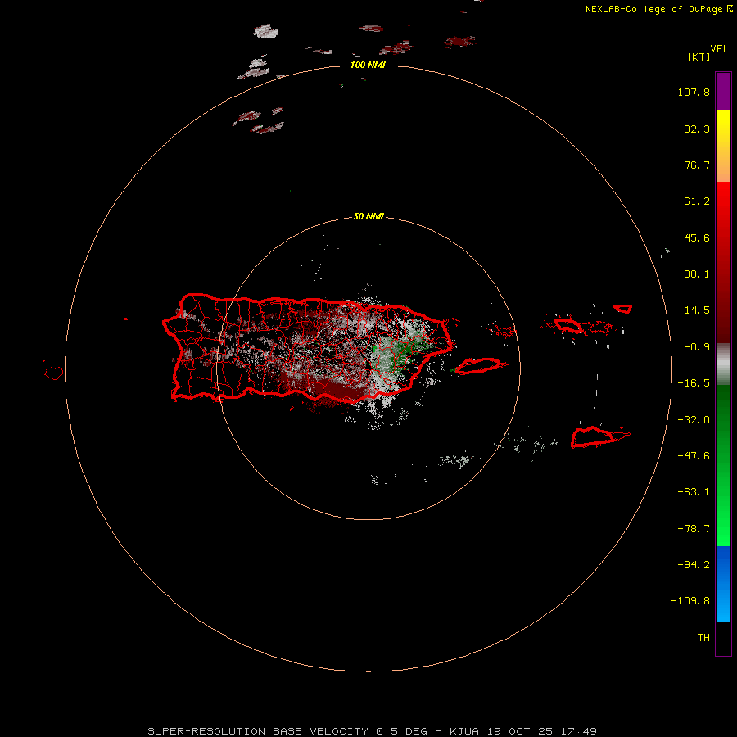The image size is (737, 737).
Task: Click the 14.5 legend value
Action: (x=697, y=310)
